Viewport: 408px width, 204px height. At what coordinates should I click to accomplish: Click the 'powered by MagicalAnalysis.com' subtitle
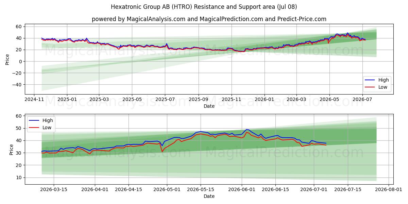209,19
